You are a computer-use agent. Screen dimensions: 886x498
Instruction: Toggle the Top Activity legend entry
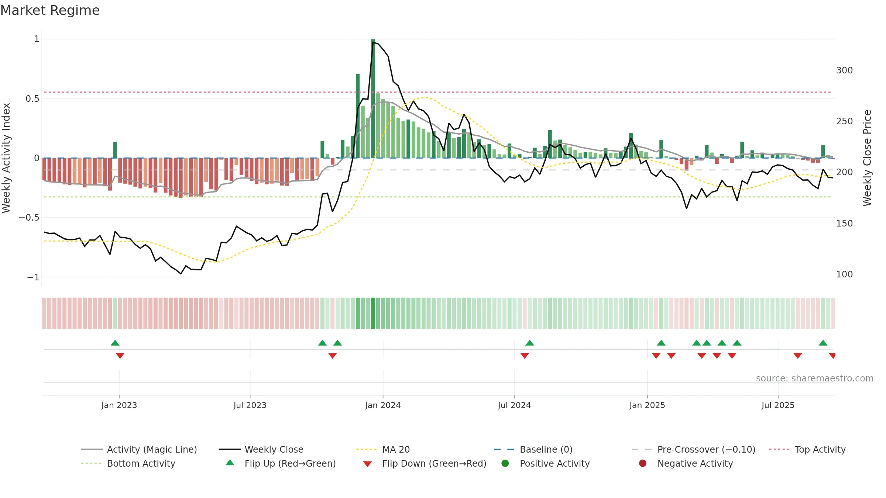[x=807, y=449]
